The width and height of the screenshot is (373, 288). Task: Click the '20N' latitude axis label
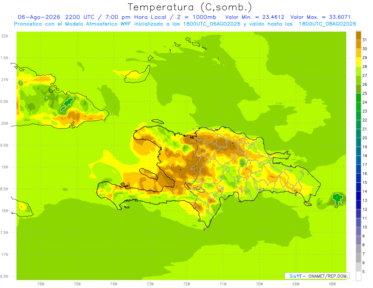(x=5, y=123)
